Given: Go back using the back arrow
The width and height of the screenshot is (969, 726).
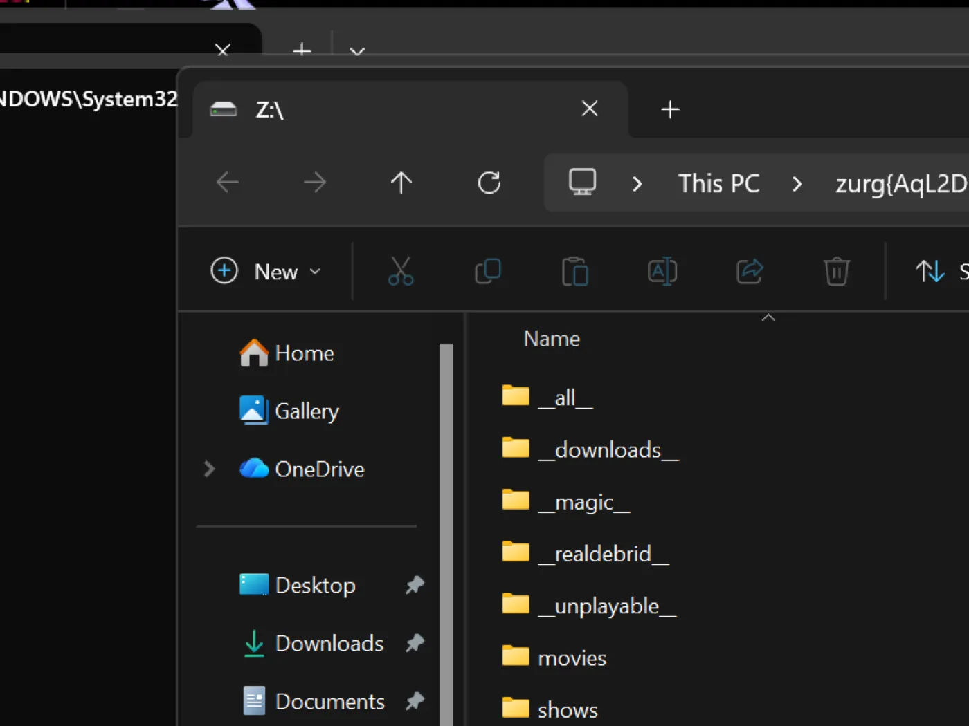Looking at the screenshot, I should [228, 183].
